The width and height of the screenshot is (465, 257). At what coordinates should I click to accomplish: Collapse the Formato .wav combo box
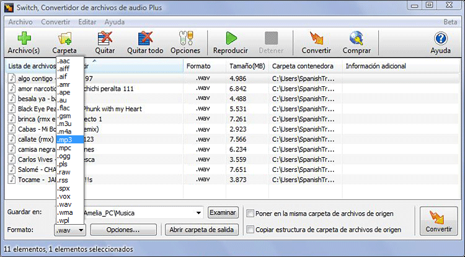tap(70, 230)
